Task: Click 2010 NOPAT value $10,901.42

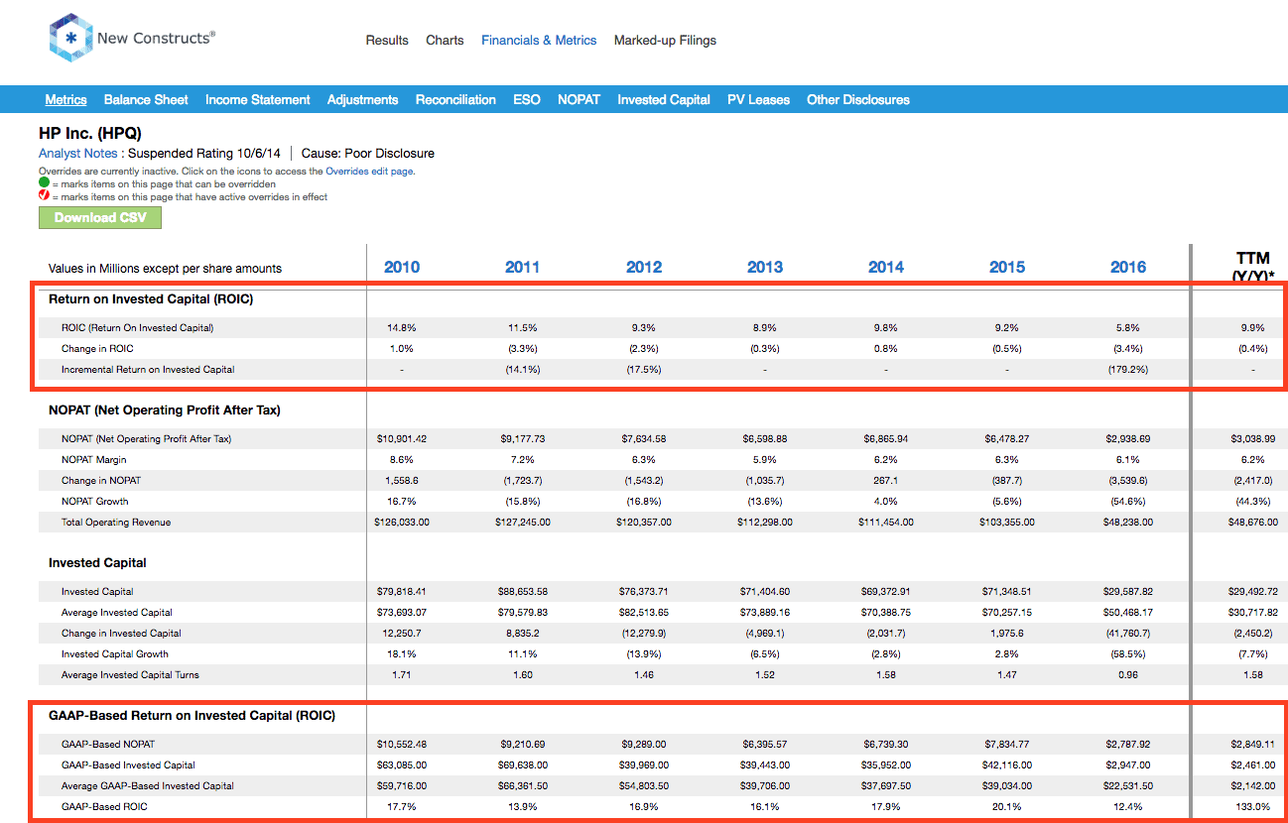Action: tap(402, 438)
